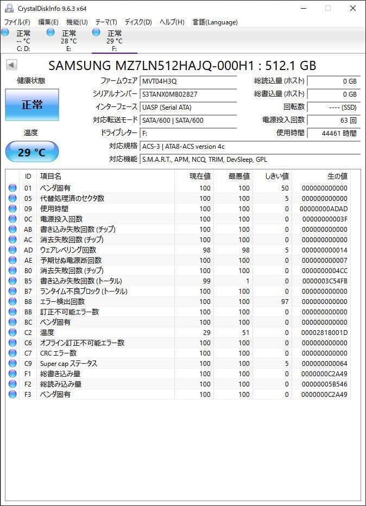The image size is (366, 506).
Task: Select the オフライン訂正不可能エラー数 attribute name
Action: pos(82,343)
